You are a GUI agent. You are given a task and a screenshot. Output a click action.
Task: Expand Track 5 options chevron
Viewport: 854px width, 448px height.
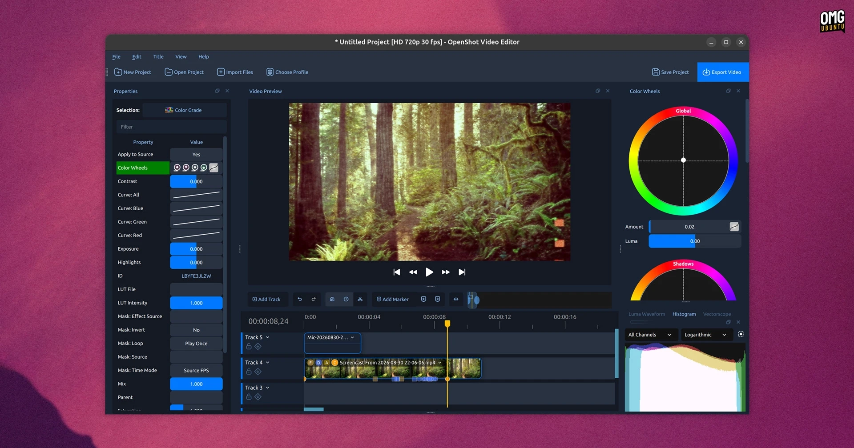click(x=268, y=337)
